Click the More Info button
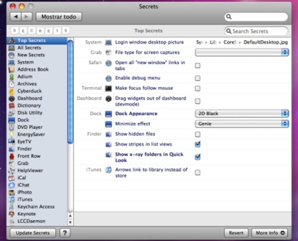The width and height of the screenshot is (298, 241). tap(270, 233)
